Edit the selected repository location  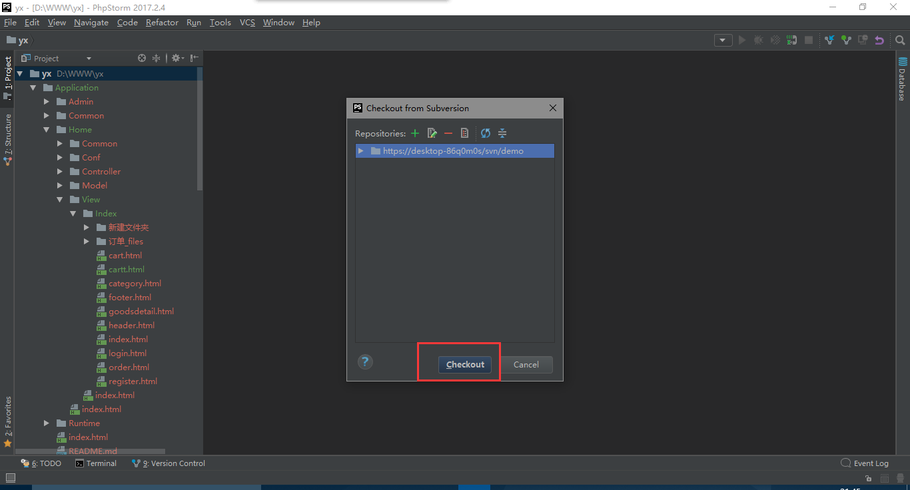[x=432, y=133]
